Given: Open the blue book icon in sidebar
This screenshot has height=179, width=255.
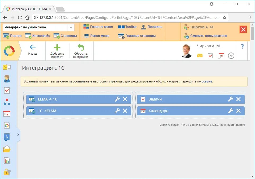Looking at the screenshot, I should [7, 137].
